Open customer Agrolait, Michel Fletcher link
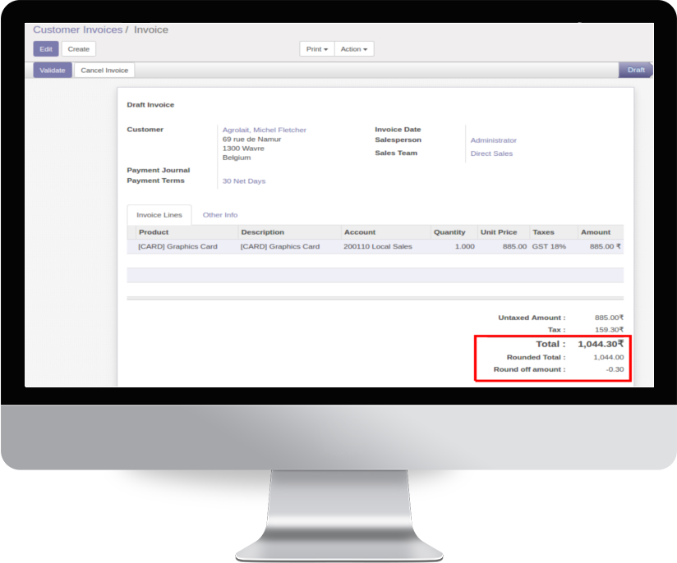Image resolution: width=677 pixels, height=563 pixels. (x=265, y=130)
